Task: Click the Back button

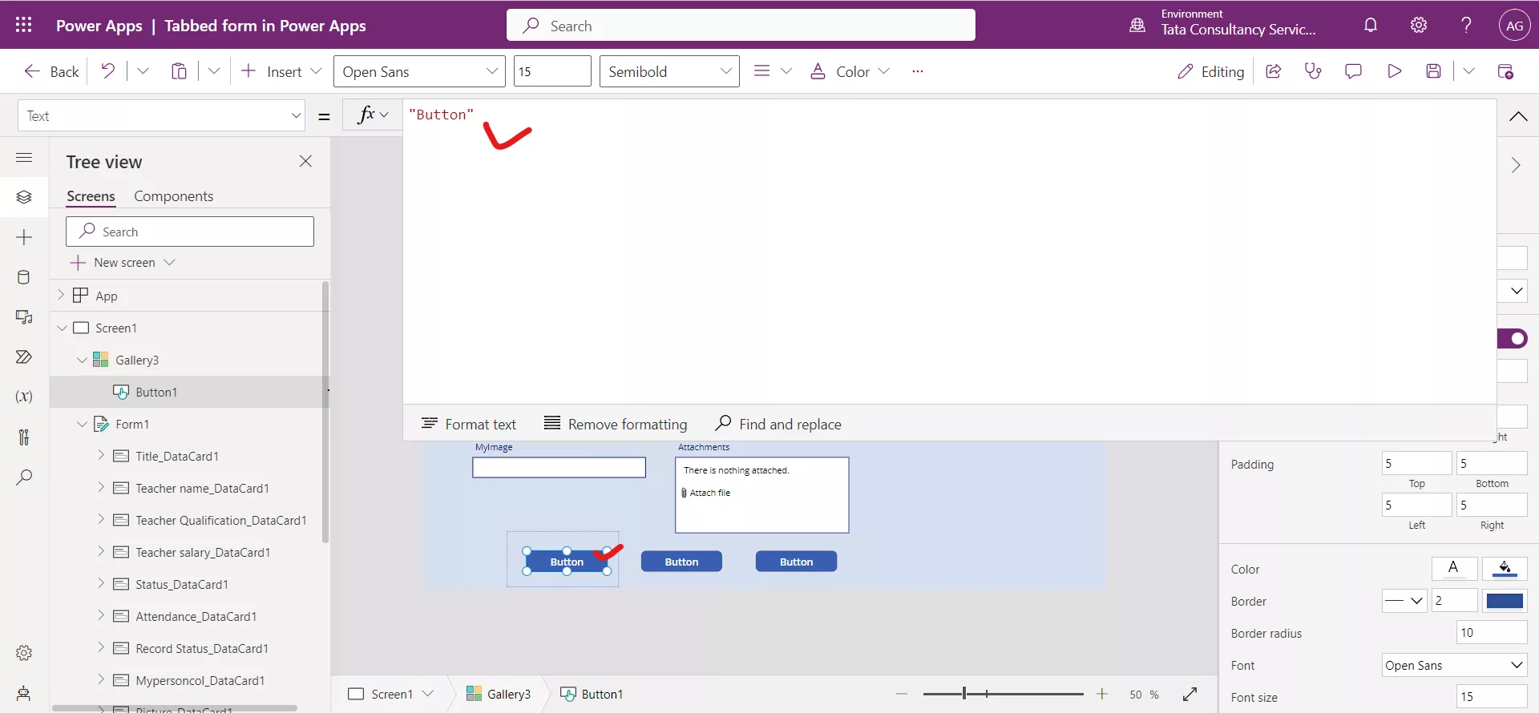Action: pos(51,71)
